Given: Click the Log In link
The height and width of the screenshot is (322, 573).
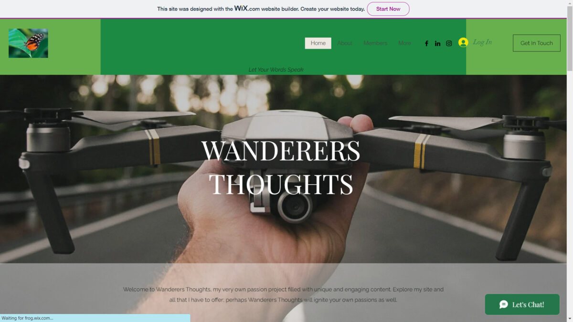Looking at the screenshot, I should (482, 42).
